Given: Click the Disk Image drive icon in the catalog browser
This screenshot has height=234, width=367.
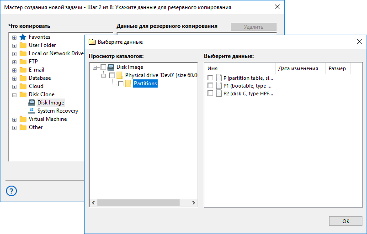Looking at the screenshot, I should 111,67.
